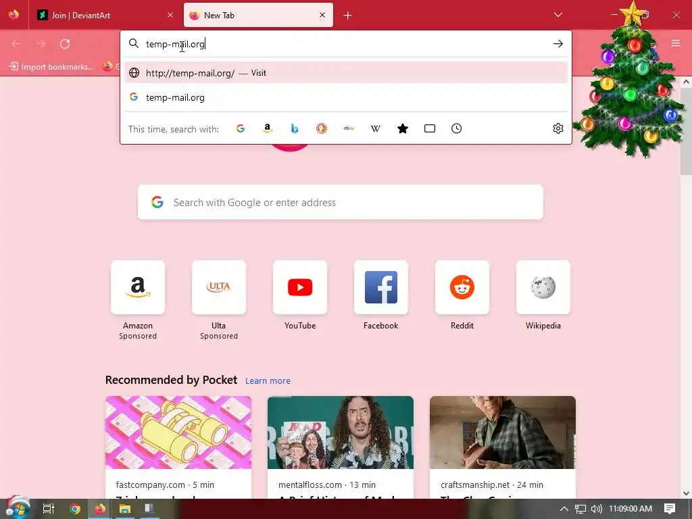Choose Google search suggestion temp-mail.org
Screen dimensions: 692x519
[x=345, y=97]
